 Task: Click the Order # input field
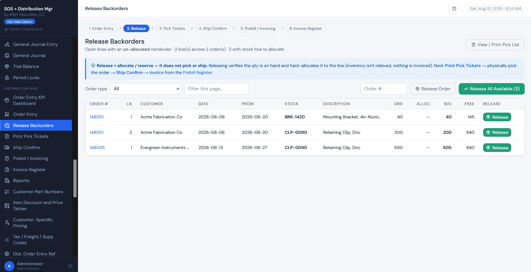pos(384,89)
